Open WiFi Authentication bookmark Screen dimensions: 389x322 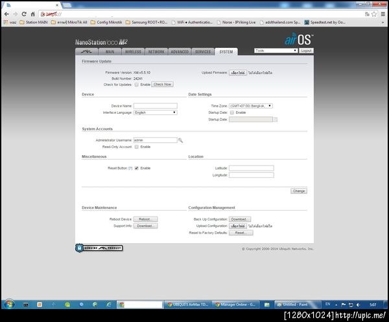tap(192, 22)
